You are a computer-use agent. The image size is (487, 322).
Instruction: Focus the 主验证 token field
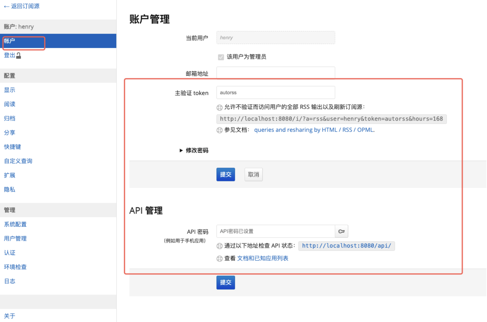pos(276,93)
